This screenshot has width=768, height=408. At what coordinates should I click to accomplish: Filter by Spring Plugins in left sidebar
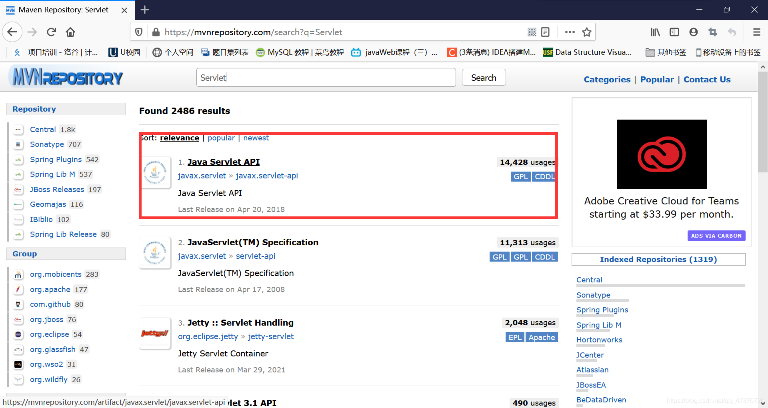pyautogui.click(x=56, y=160)
